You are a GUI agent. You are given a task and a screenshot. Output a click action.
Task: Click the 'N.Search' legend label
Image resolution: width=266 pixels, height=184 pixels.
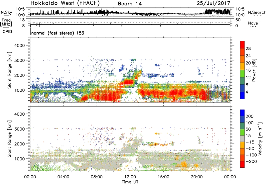pyautogui.click(x=257, y=12)
